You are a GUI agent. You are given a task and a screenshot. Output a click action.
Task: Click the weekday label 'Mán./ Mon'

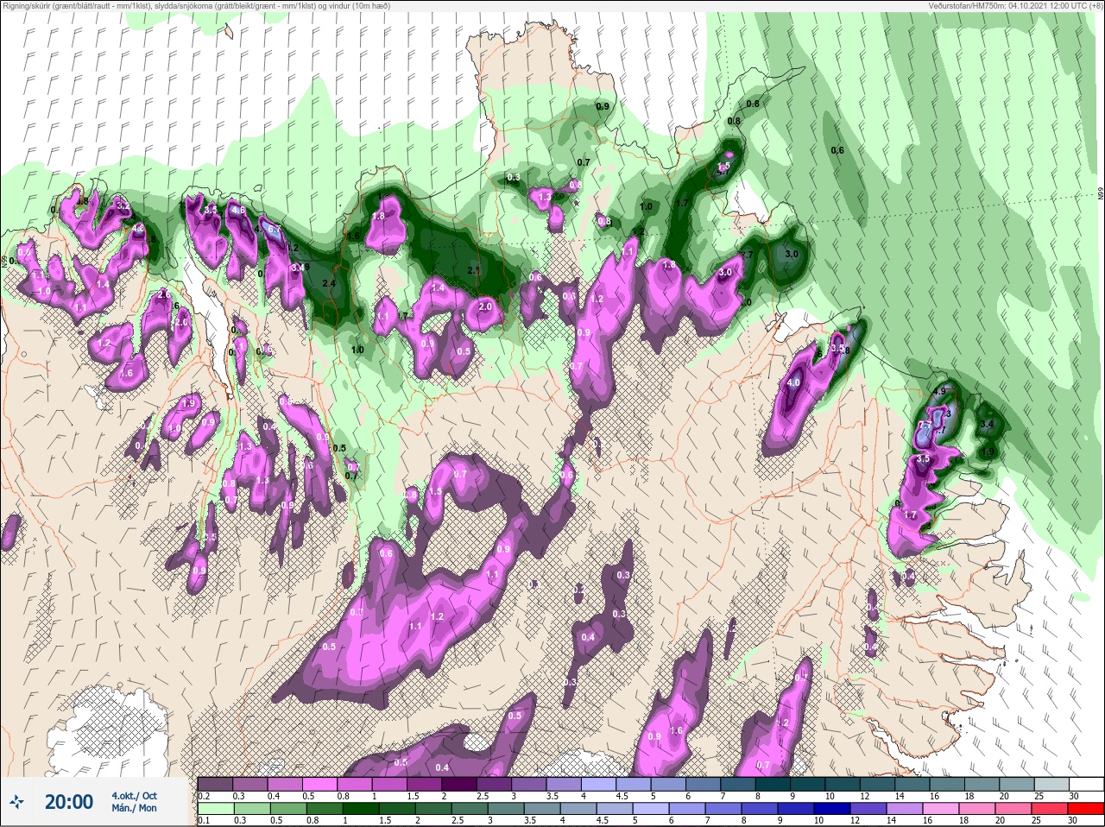click(134, 809)
